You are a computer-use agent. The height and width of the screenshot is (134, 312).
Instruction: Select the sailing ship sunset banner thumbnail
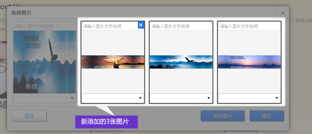pos(113,62)
